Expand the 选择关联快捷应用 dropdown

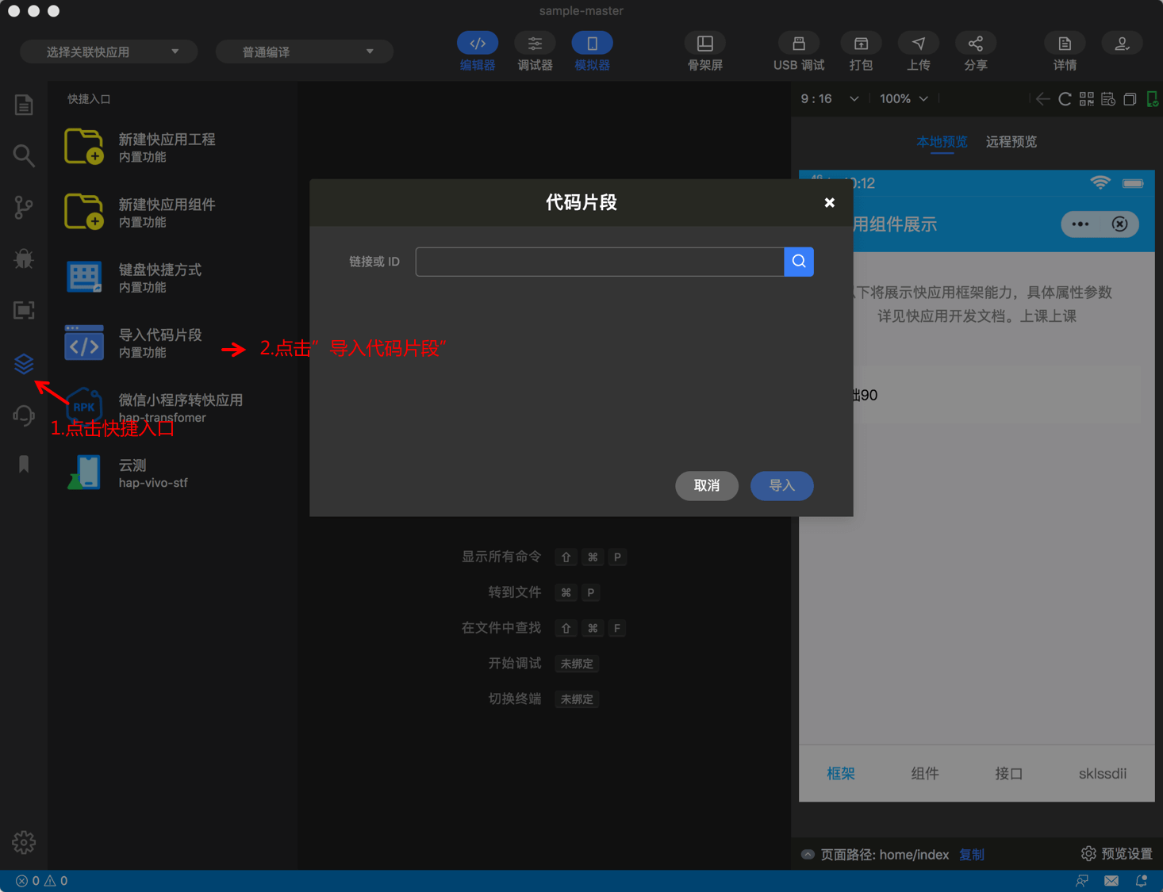[109, 51]
